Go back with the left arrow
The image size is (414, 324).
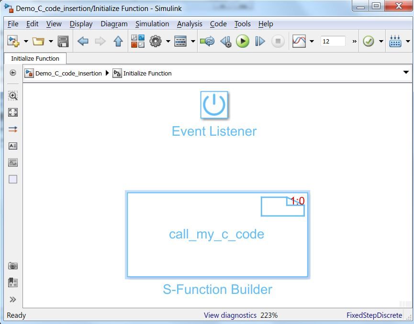83,41
